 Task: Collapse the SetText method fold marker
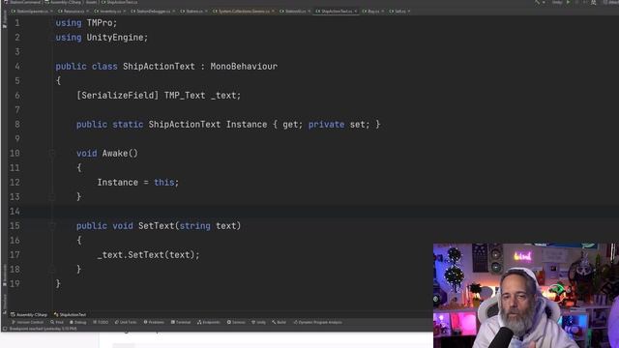pyautogui.click(x=52, y=226)
